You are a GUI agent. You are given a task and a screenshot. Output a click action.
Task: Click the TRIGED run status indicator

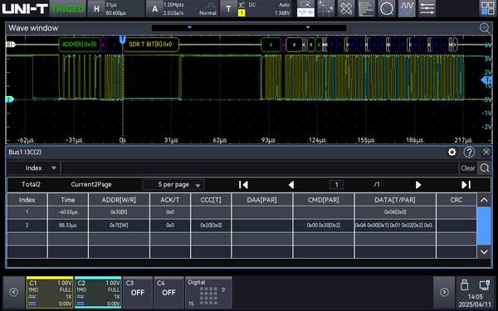[68, 8]
